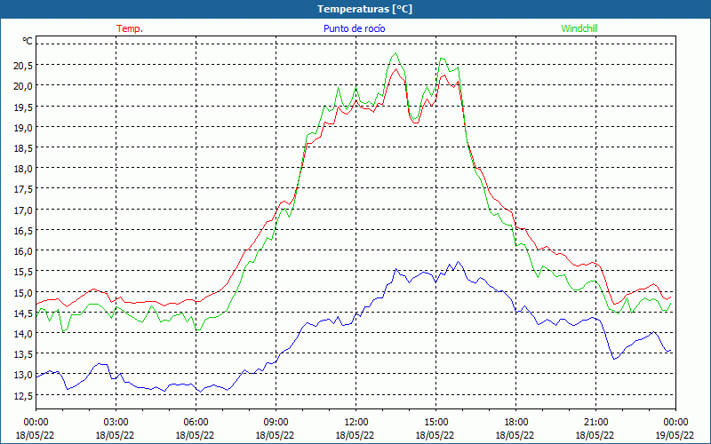Click the 17,0 y-axis value
Screen dimensions: 711x444
(x=23, y=210)
